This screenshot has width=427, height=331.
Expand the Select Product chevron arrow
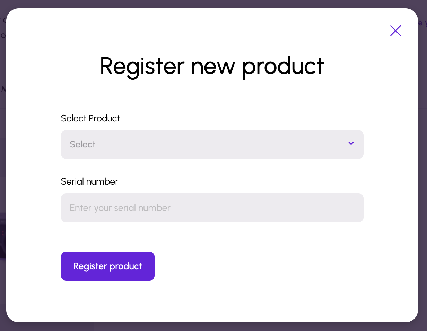pos(351,143)
